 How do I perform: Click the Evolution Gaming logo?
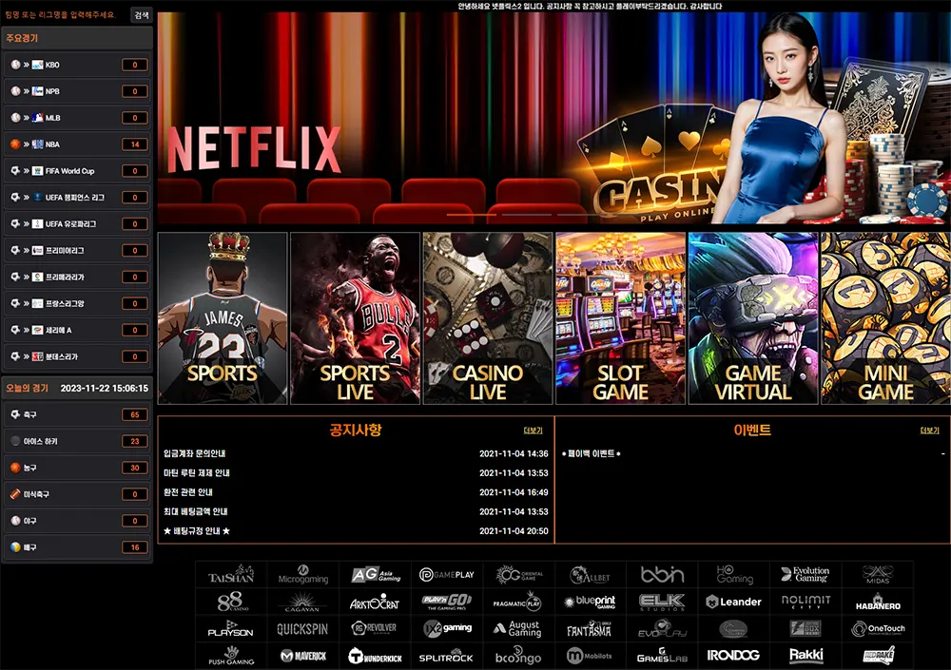coord(805,575)
